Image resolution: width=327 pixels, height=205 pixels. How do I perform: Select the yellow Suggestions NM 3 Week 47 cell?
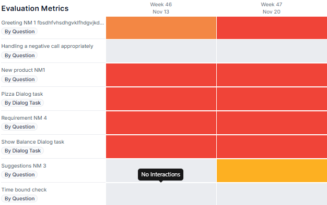(x=272, y=171)
